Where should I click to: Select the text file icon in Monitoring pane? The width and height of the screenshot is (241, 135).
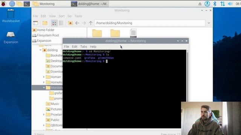pos(133,33)
